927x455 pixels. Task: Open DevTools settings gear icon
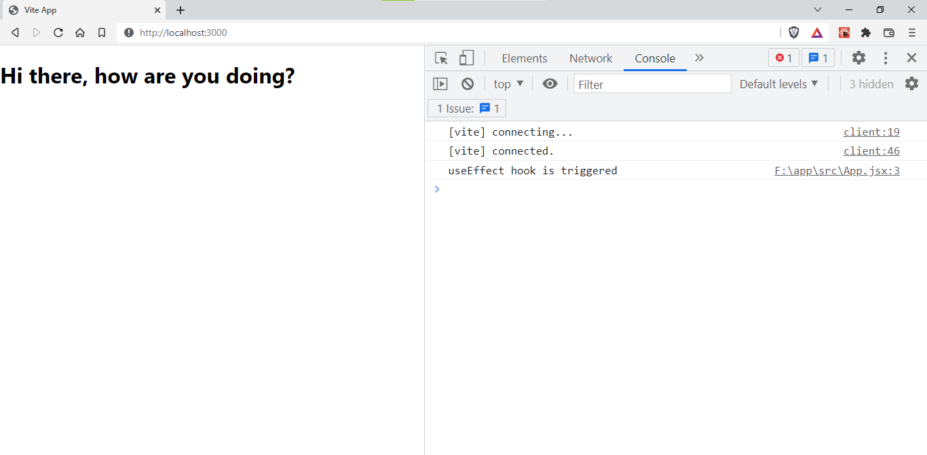tap(858, 58)
